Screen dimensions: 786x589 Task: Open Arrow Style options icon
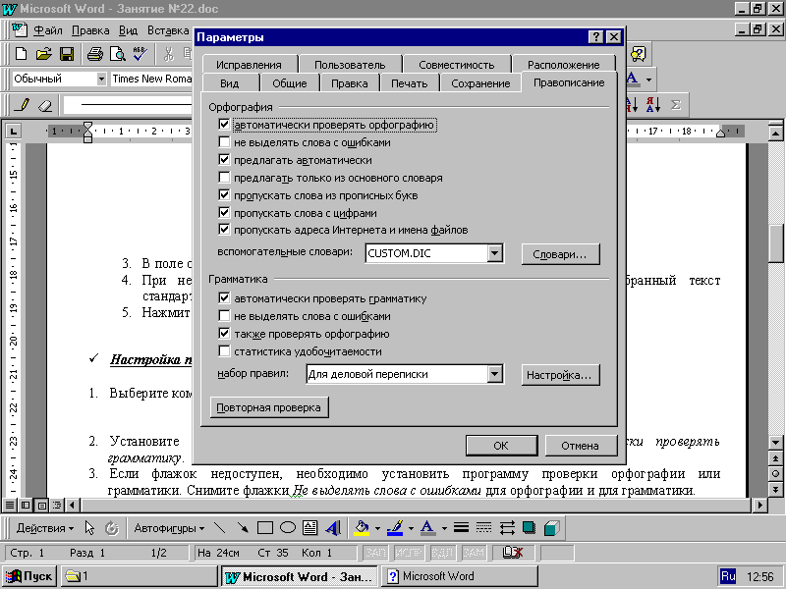click(507, 528)
